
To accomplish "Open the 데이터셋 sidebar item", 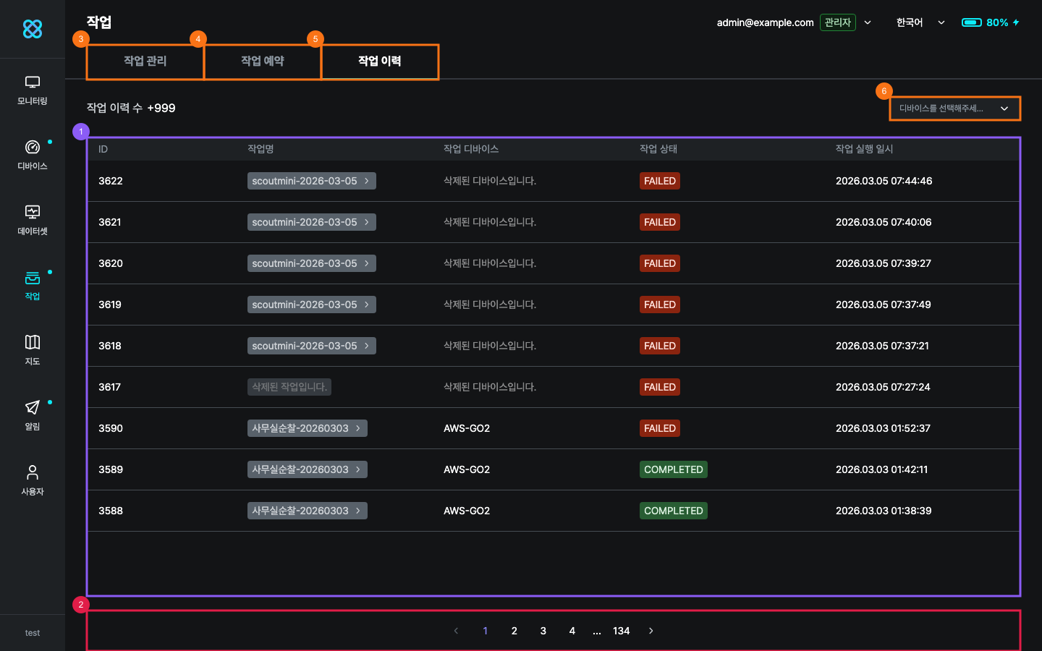I will point(33,220).
